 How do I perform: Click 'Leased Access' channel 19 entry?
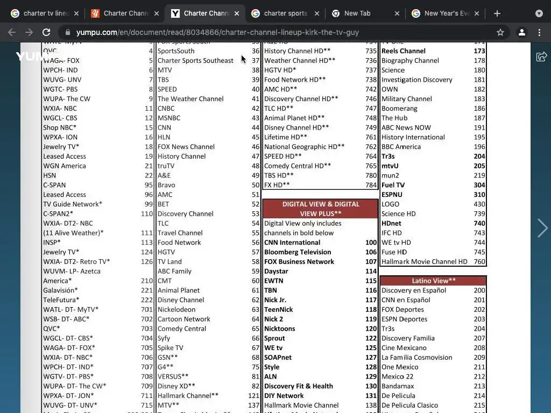[x=65, y=156]
